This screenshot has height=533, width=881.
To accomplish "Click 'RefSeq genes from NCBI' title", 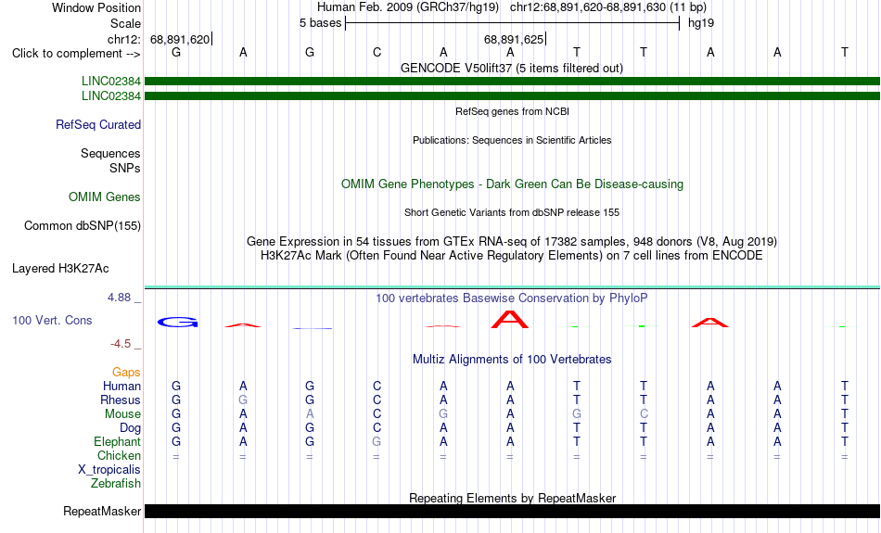I will (513, 112).
